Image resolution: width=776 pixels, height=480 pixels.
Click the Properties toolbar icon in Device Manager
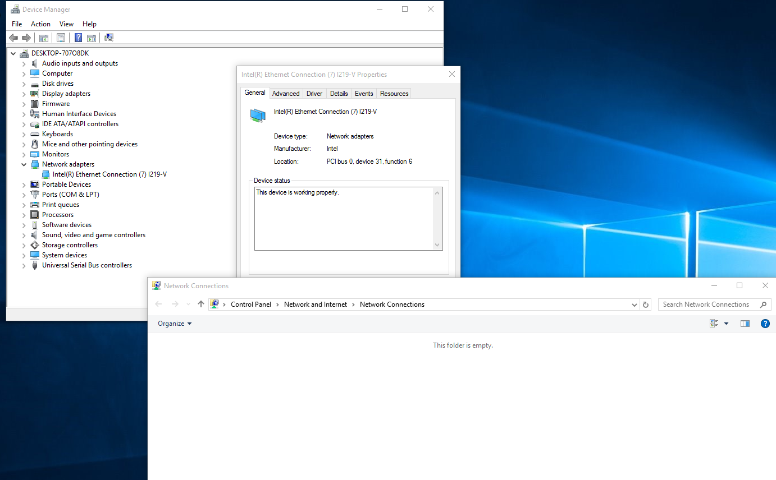[61, 38]
